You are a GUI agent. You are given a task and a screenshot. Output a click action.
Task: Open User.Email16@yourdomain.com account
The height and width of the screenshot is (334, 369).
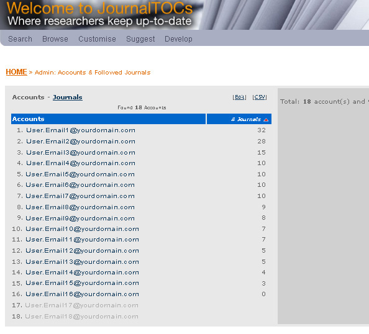click(83, 294)
